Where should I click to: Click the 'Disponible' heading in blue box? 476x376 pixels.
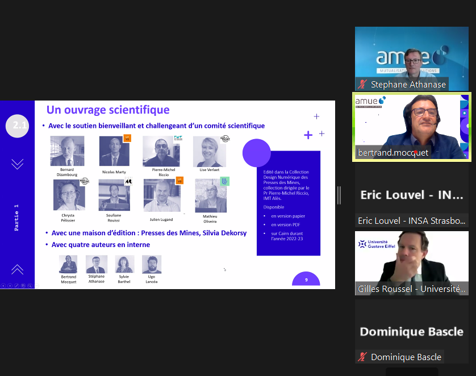pyautogui.click(x=274, y=207)
